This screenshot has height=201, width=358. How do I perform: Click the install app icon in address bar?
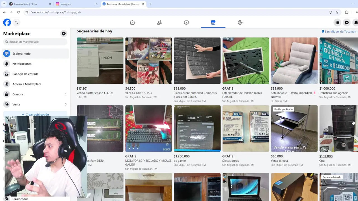tap(331, 12)
